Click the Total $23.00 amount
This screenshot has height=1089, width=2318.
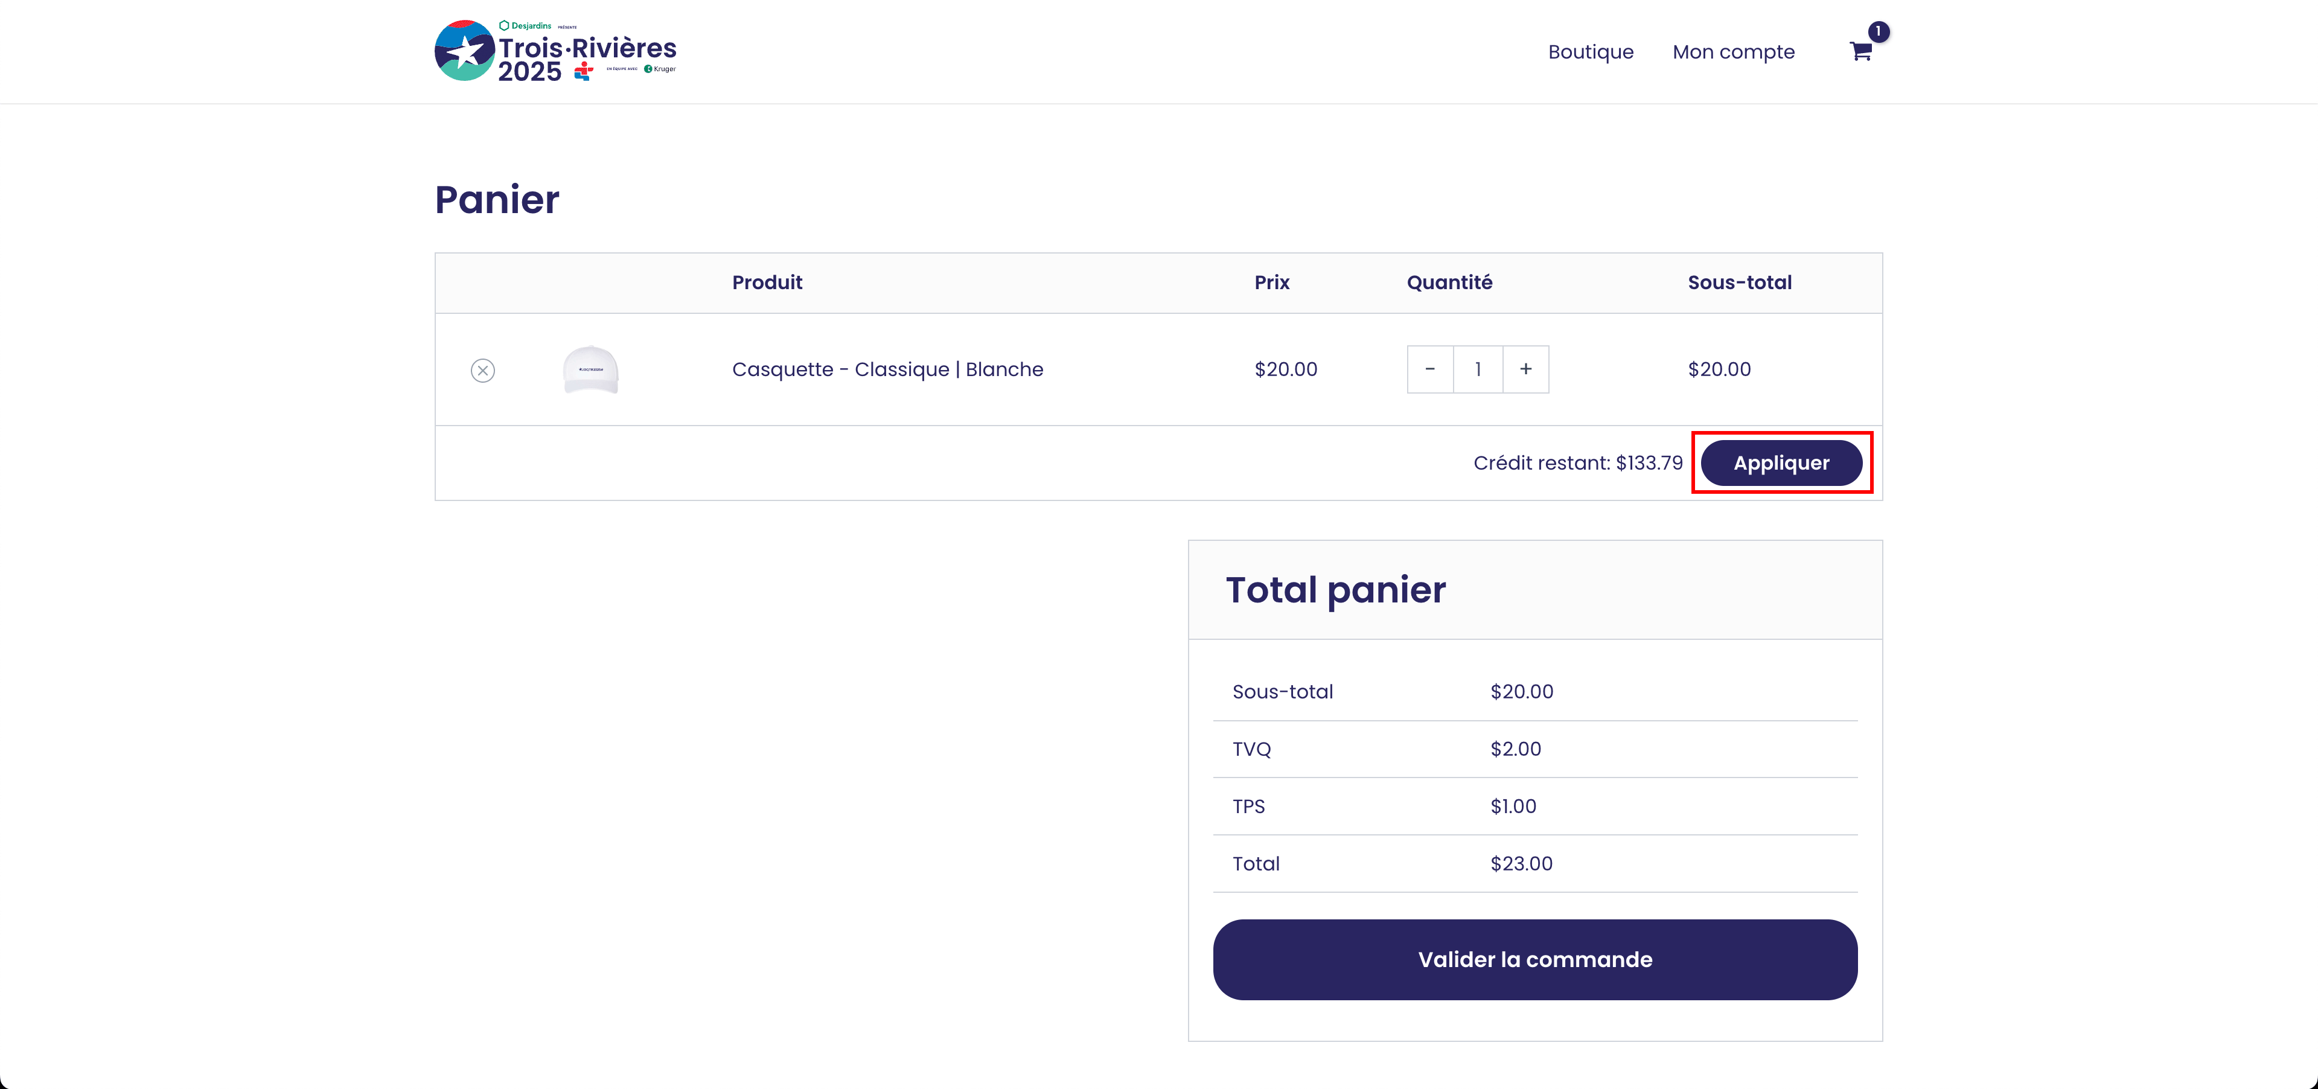[x=1521, y=863]
